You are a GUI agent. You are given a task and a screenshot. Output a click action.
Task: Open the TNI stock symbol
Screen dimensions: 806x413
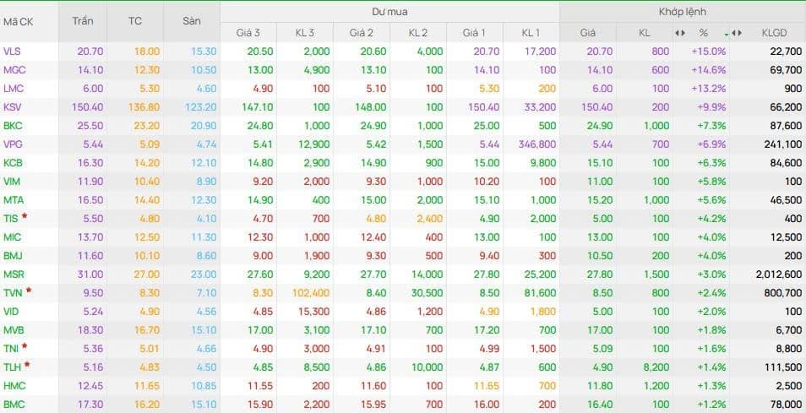[x=11, y=348]
